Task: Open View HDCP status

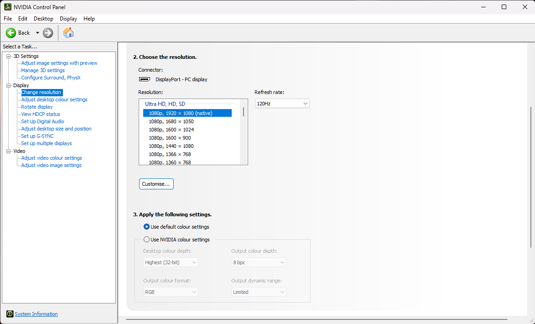Action: pyautogui.click(x=41, y=114)
